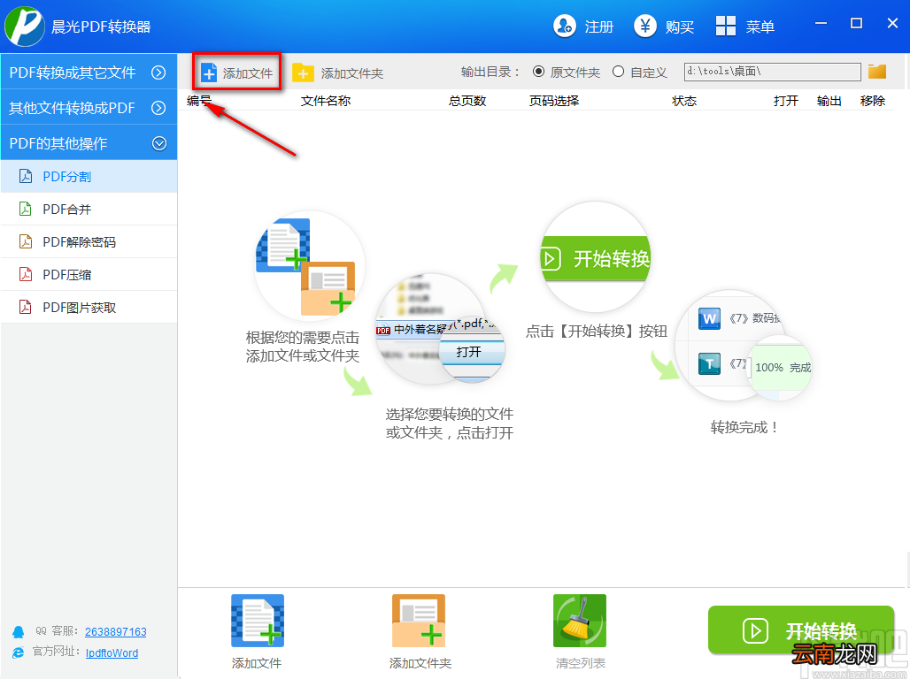The image size is (910, 679).
Task: Click the 购买 yen icon
Action: point(644,27)
